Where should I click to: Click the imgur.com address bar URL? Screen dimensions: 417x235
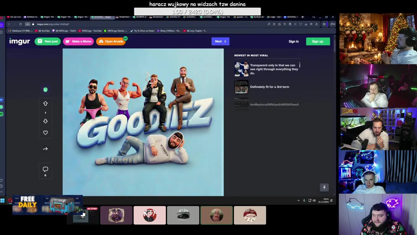point(53,24)
